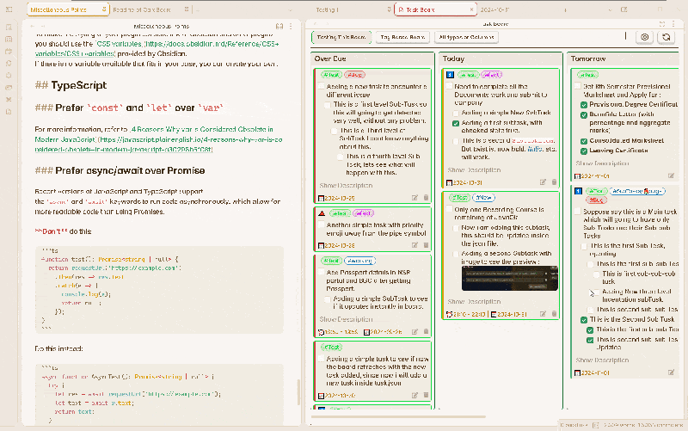This screenshot has height=431, width=688.
Task: Select Tag Based Board tab
Action: tap(402, 37)
